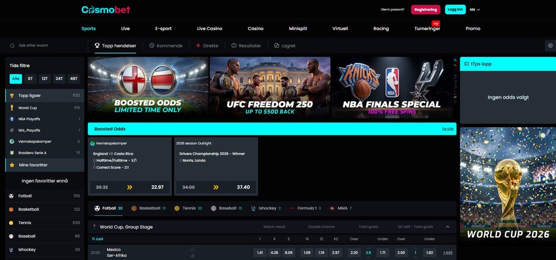Click the Logg inn button

(x=455, y=10)
